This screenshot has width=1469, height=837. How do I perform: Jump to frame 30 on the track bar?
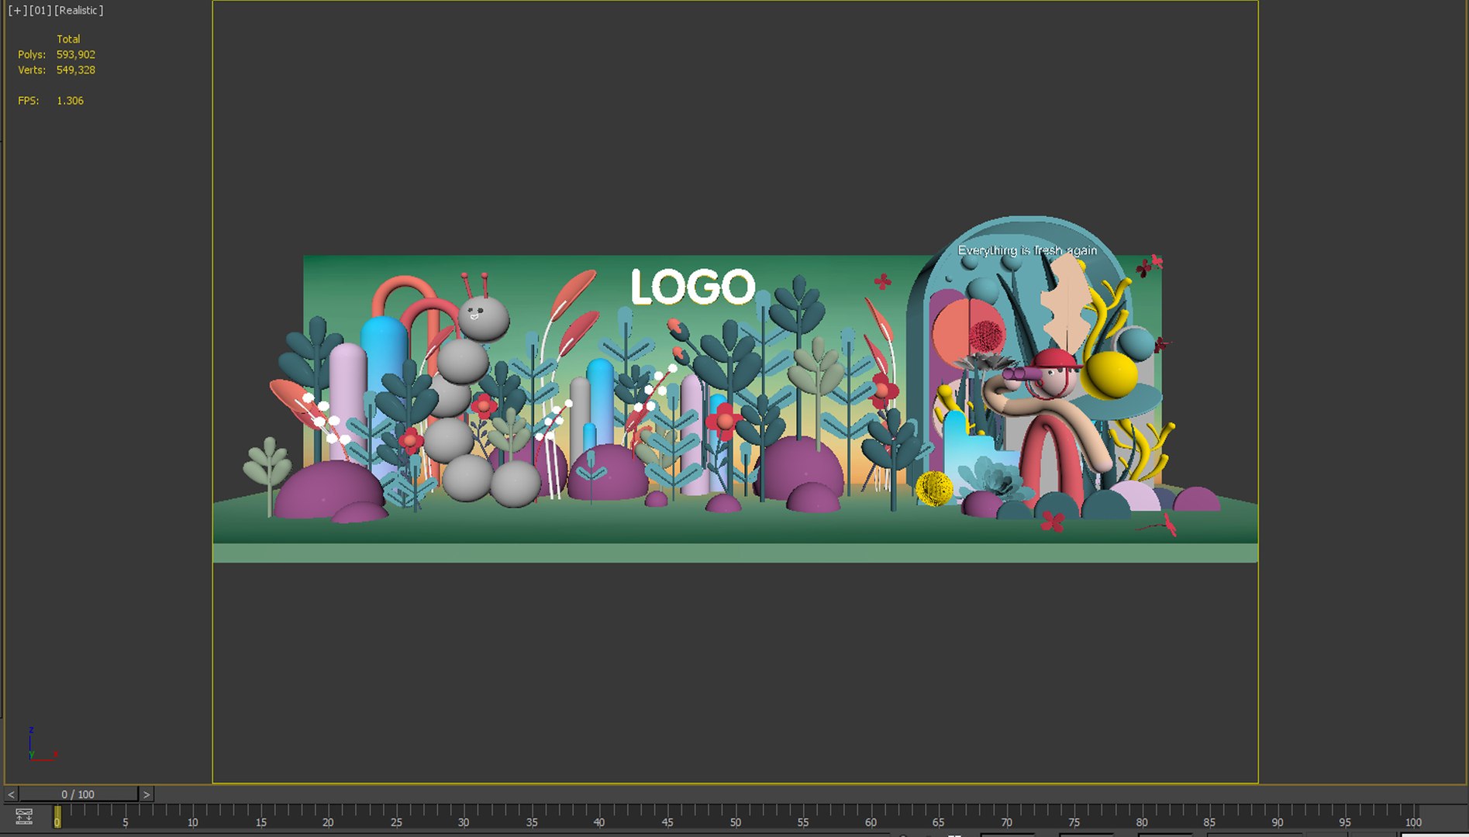[x=464, y=822]
